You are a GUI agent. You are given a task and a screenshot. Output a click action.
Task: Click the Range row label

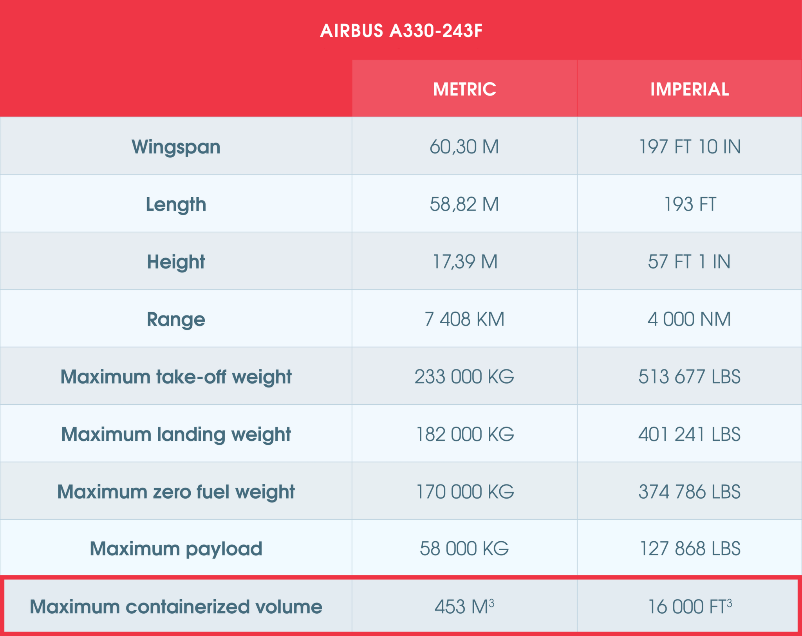(x=176, y=319)
